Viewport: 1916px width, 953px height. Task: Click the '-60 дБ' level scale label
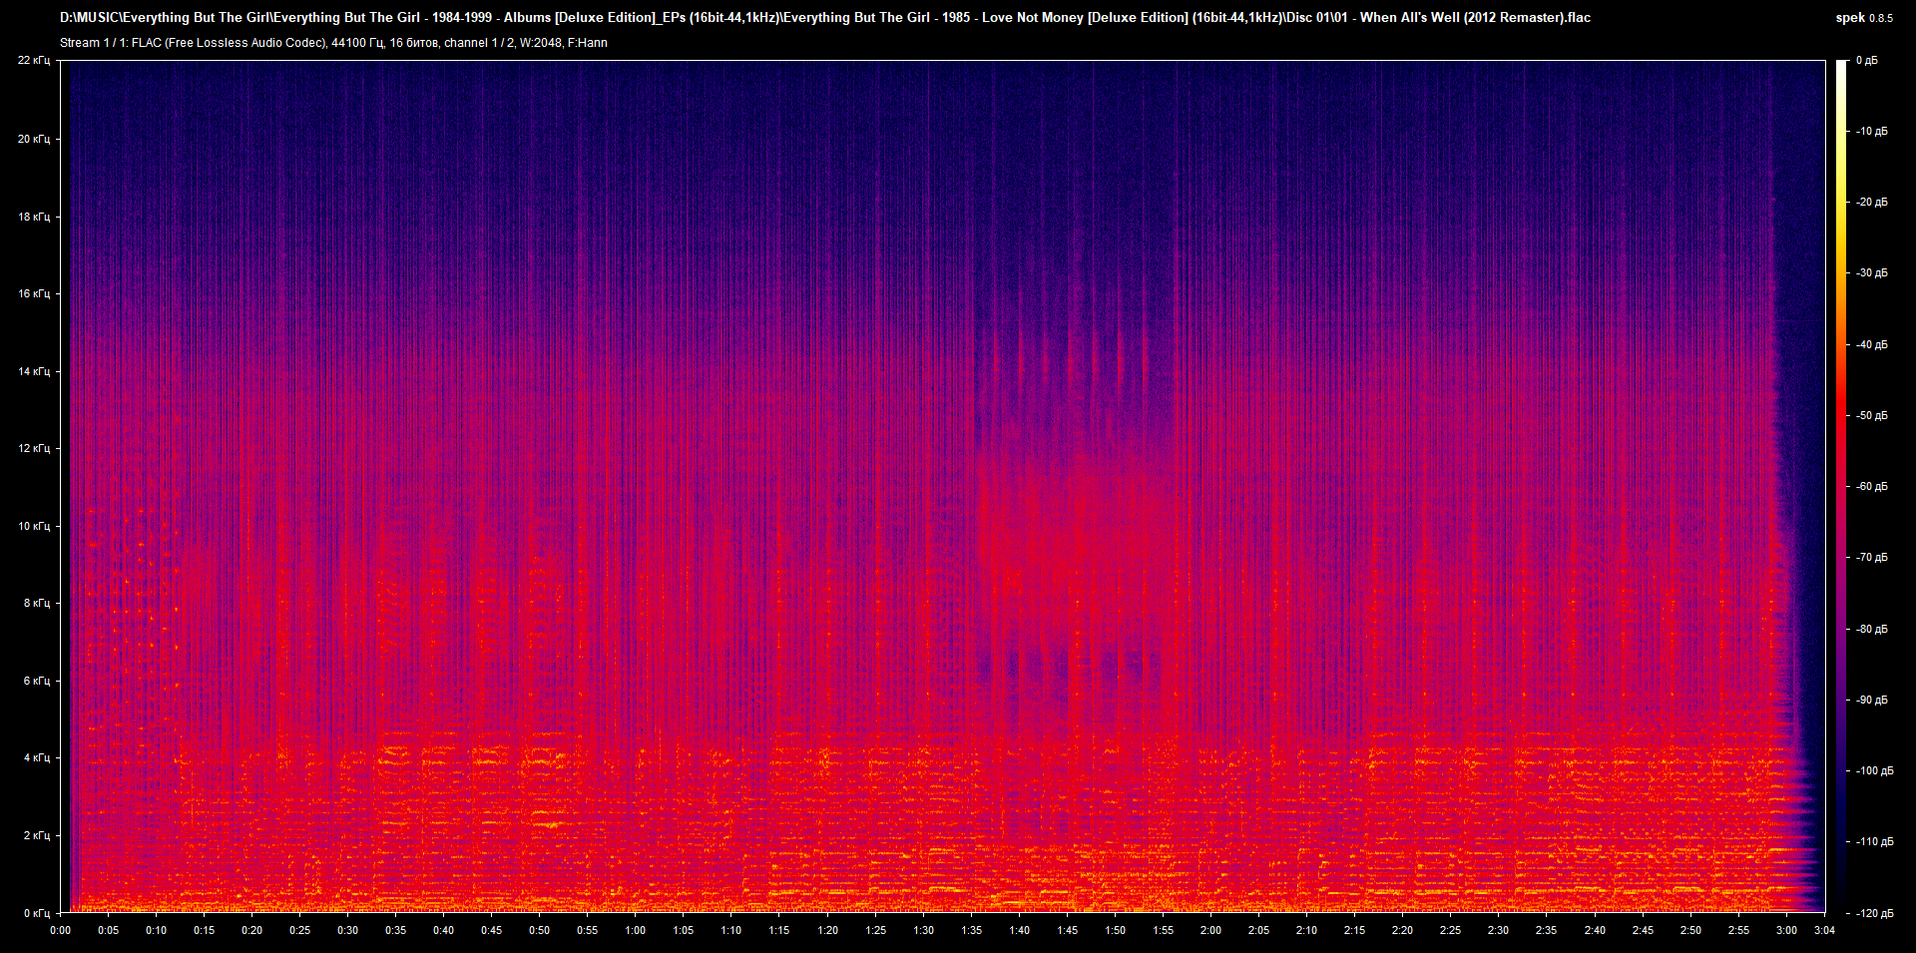click(x=1871, y=486)
